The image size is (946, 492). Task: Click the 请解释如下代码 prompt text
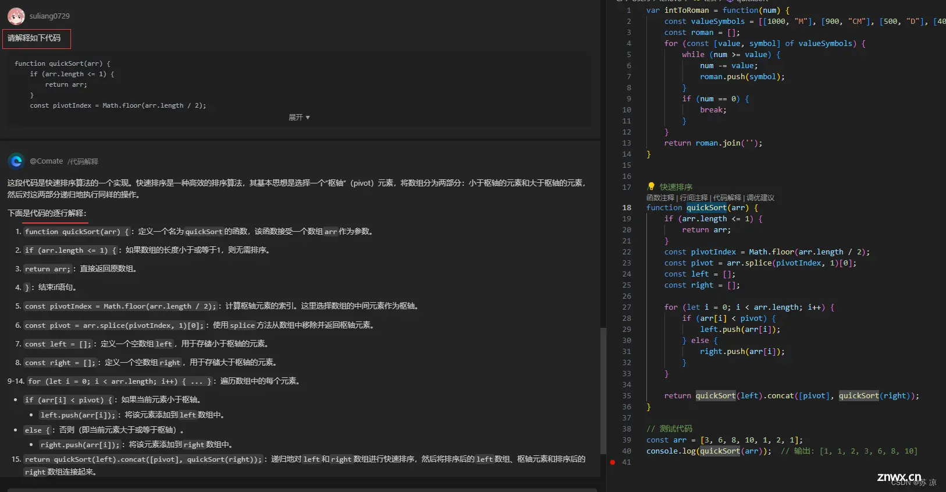pyautogui.click(x=34, y=38)
